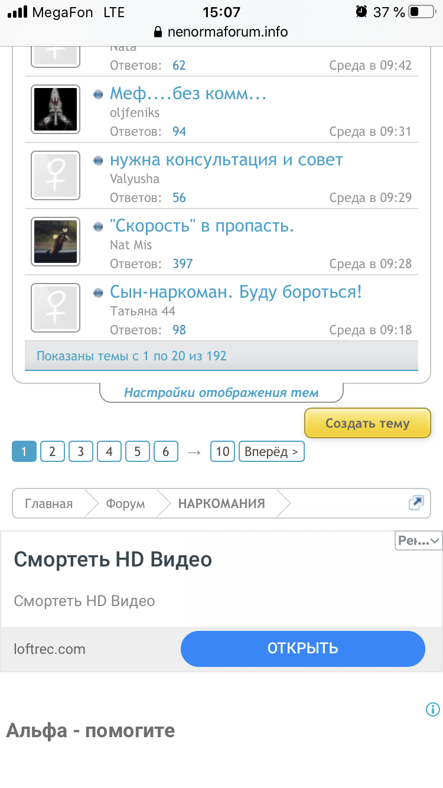Viewport: 443px width, 788px height.
Task: Go to page 2 of topics
Action: (53, 452)
